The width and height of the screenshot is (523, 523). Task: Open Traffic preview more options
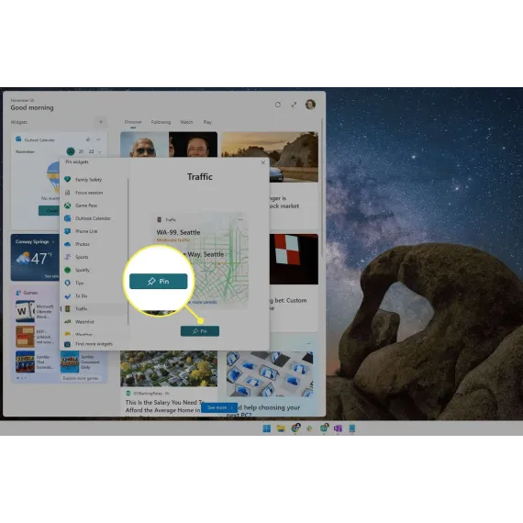240,219
